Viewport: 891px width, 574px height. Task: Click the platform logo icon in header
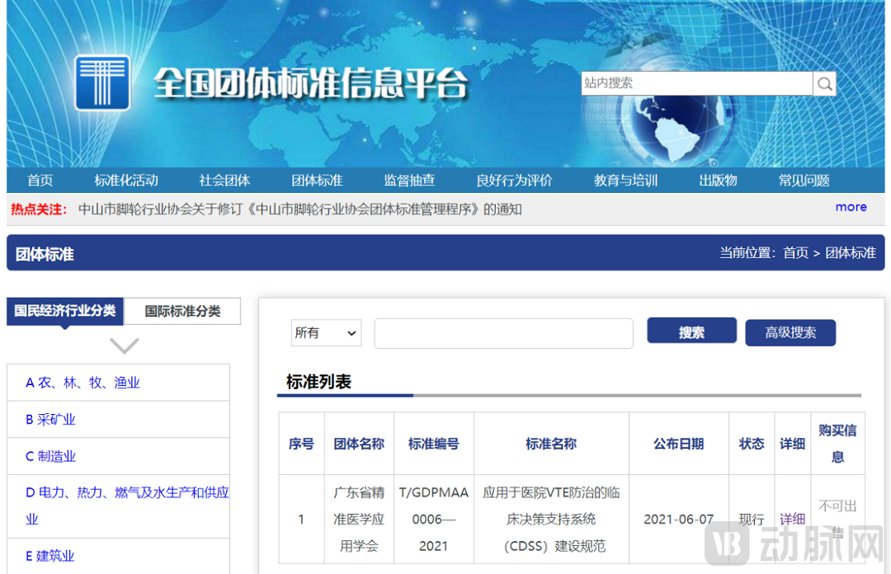[x=102, y=82]
